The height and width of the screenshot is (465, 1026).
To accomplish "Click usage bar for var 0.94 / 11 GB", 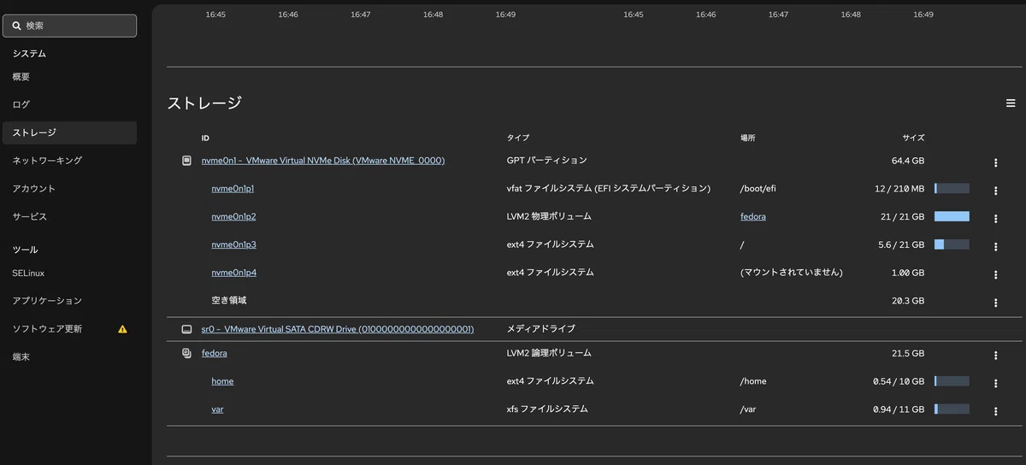I will coord(952,409).
